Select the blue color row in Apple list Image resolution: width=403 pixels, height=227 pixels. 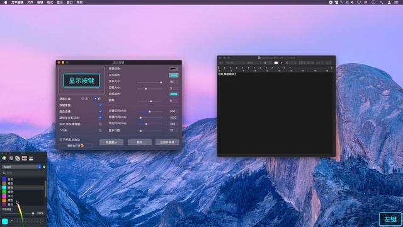click(23, 179)
